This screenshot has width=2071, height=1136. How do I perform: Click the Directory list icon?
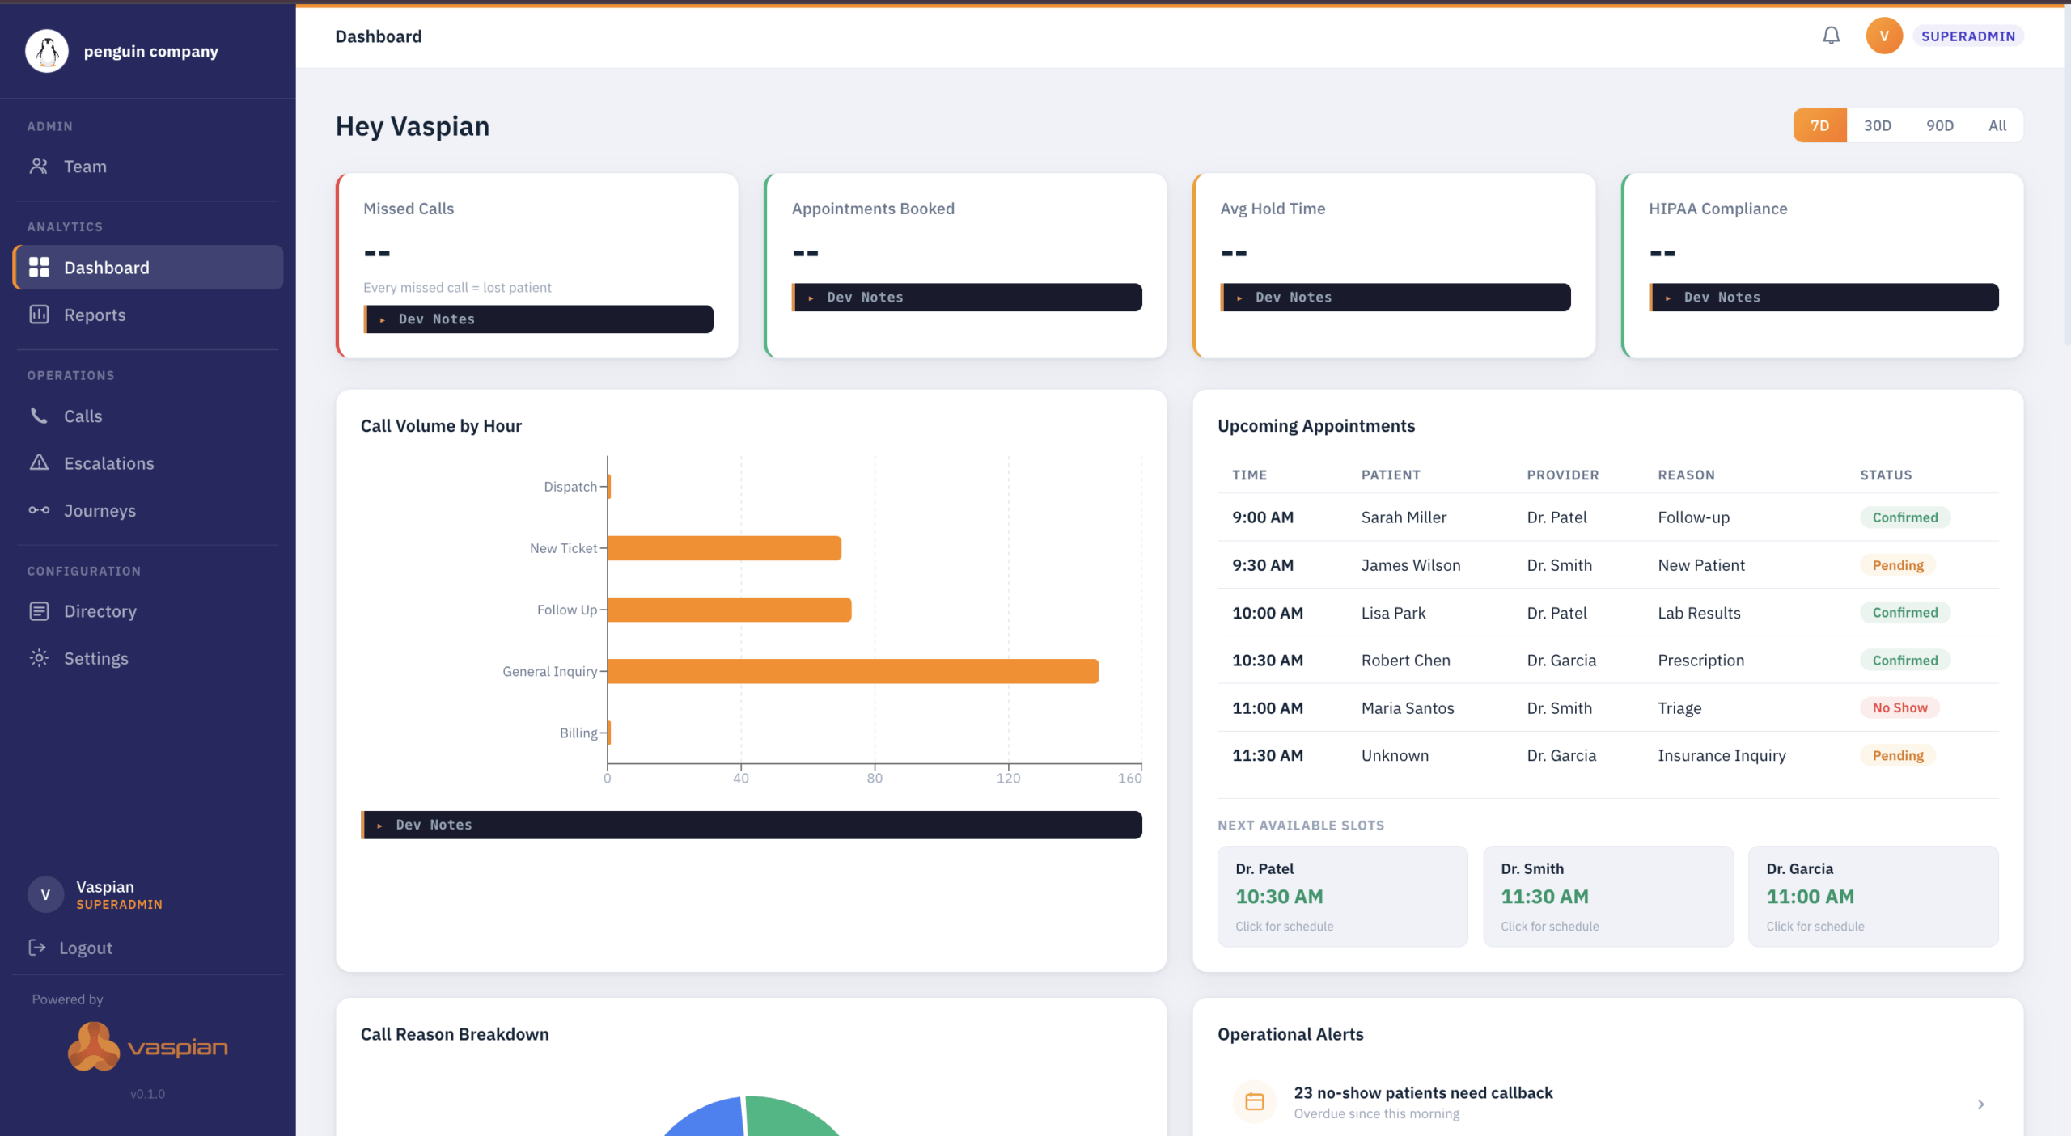click(39, 611)
